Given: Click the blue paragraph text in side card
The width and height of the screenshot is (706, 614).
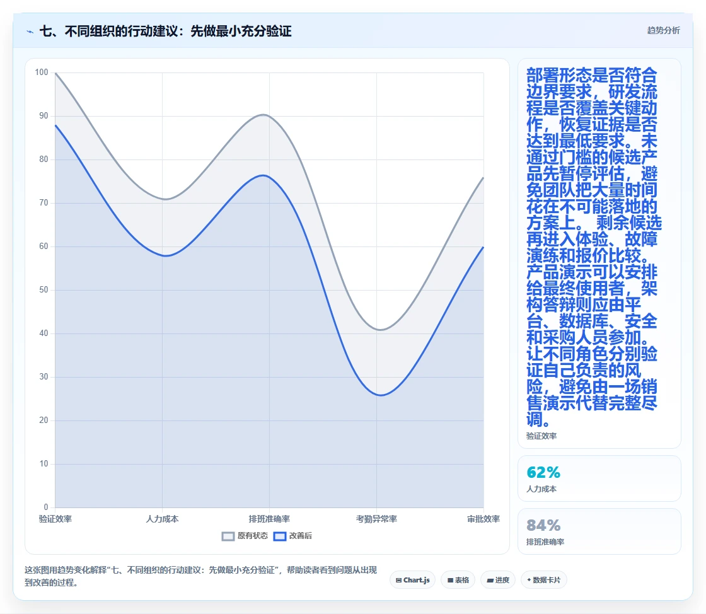Looking at the screenshot, I should (593, 247).
